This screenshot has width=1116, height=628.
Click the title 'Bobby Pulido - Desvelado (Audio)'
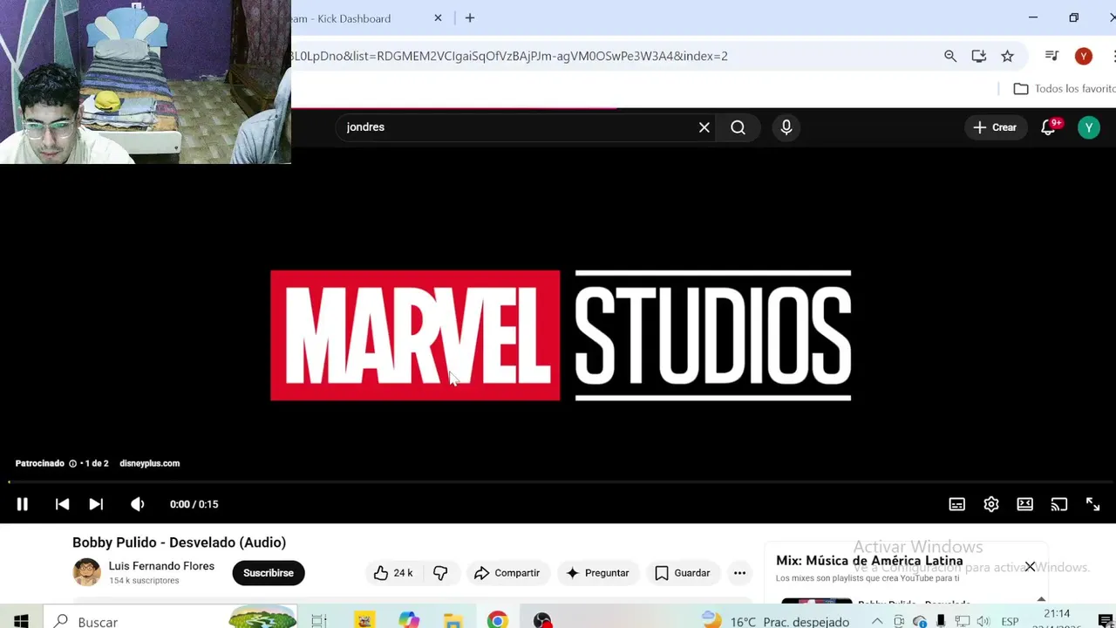179,543
